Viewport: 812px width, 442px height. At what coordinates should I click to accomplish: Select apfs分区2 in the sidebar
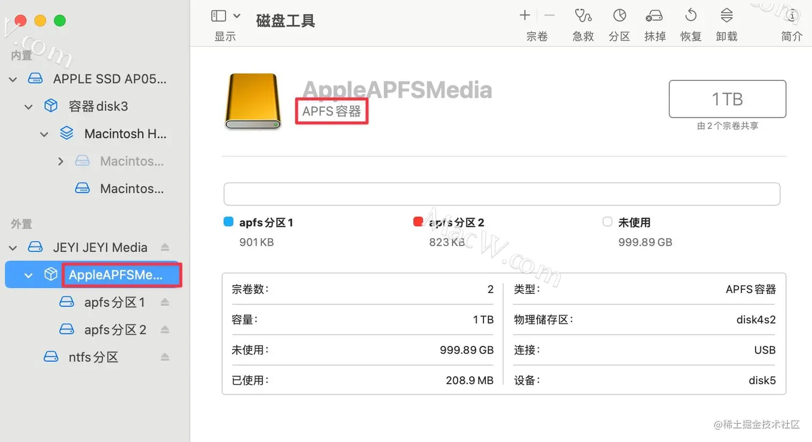[x=115, y=330]
